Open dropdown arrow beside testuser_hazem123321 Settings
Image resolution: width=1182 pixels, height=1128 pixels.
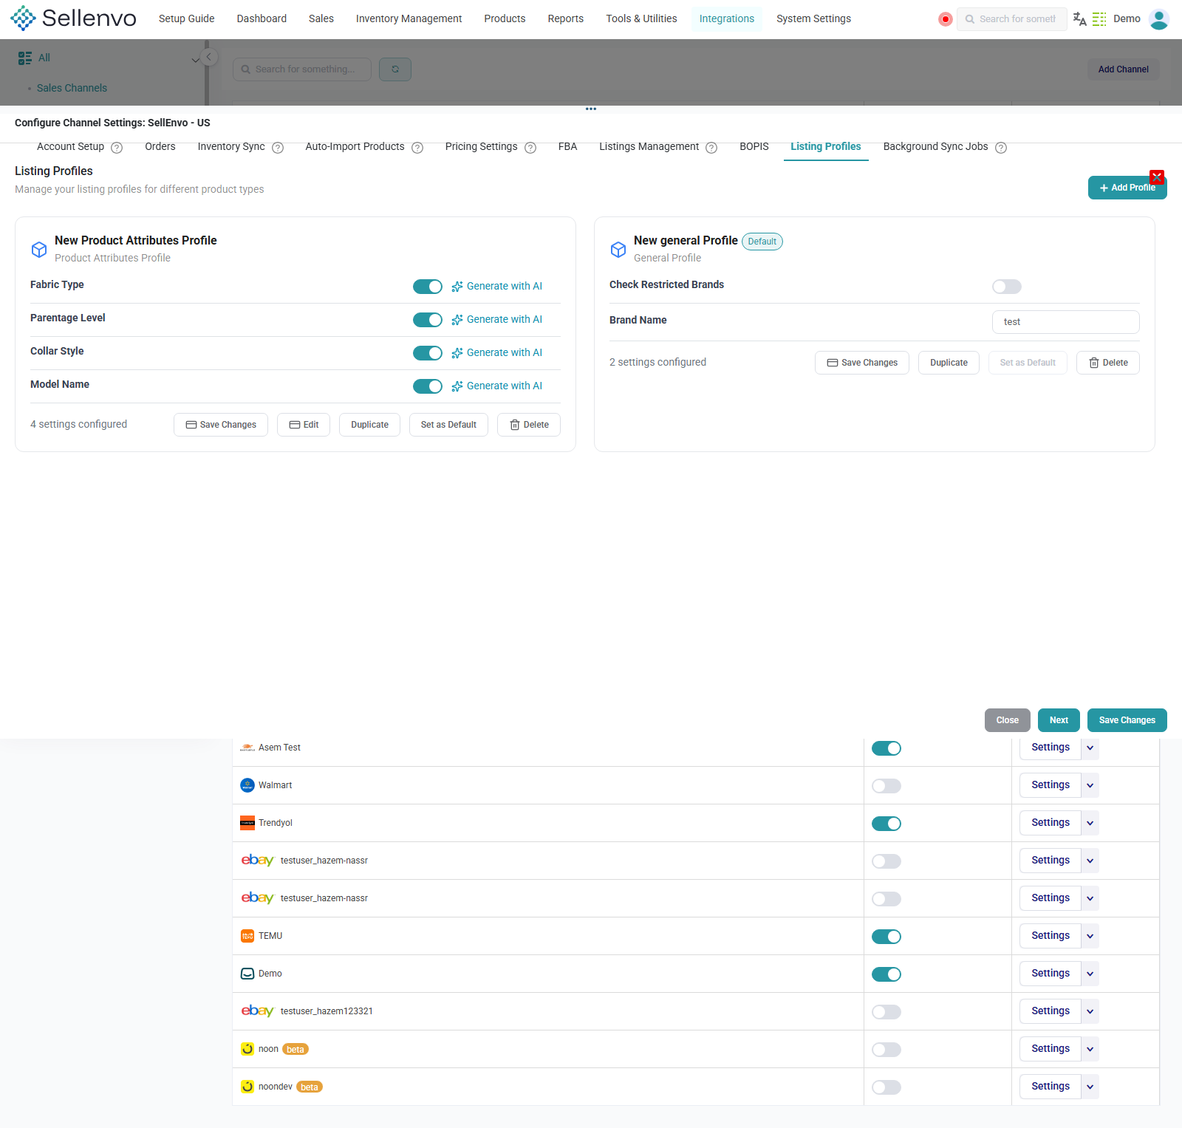[x=1090, y=1011]
